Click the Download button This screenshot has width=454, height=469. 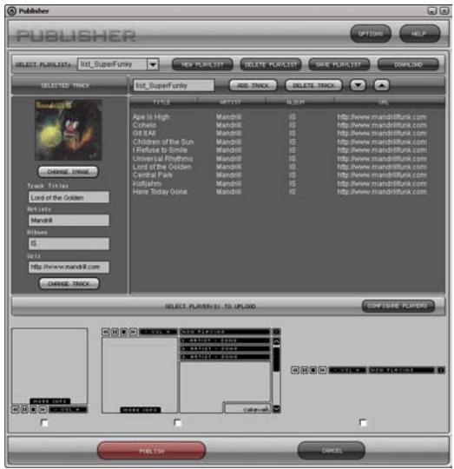tap(408, 64)
